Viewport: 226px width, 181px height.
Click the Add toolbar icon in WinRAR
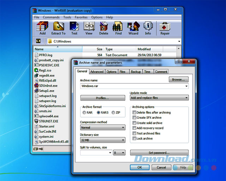click(42, 28)
